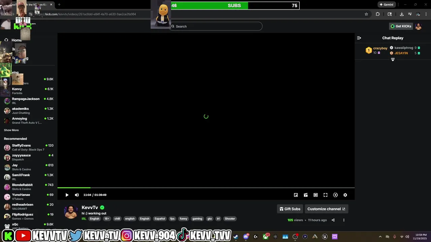This screenshot has width=431, height=242.
Task: Open SteffyEvans recommended channel
Action: pos(29,148)
